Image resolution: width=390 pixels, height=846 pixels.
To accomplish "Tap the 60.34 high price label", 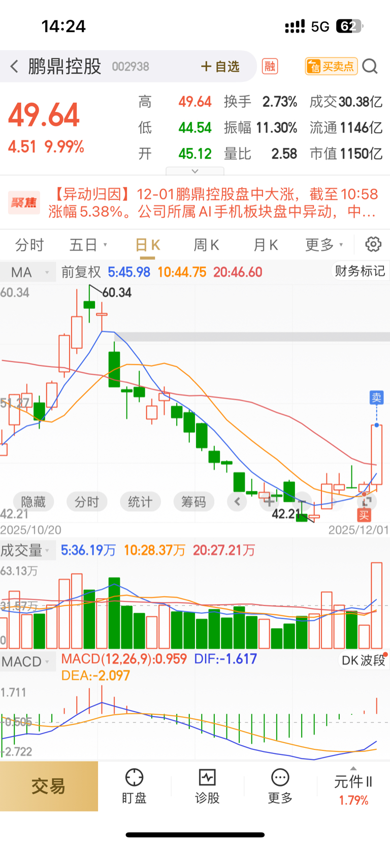I will (117, 293).
